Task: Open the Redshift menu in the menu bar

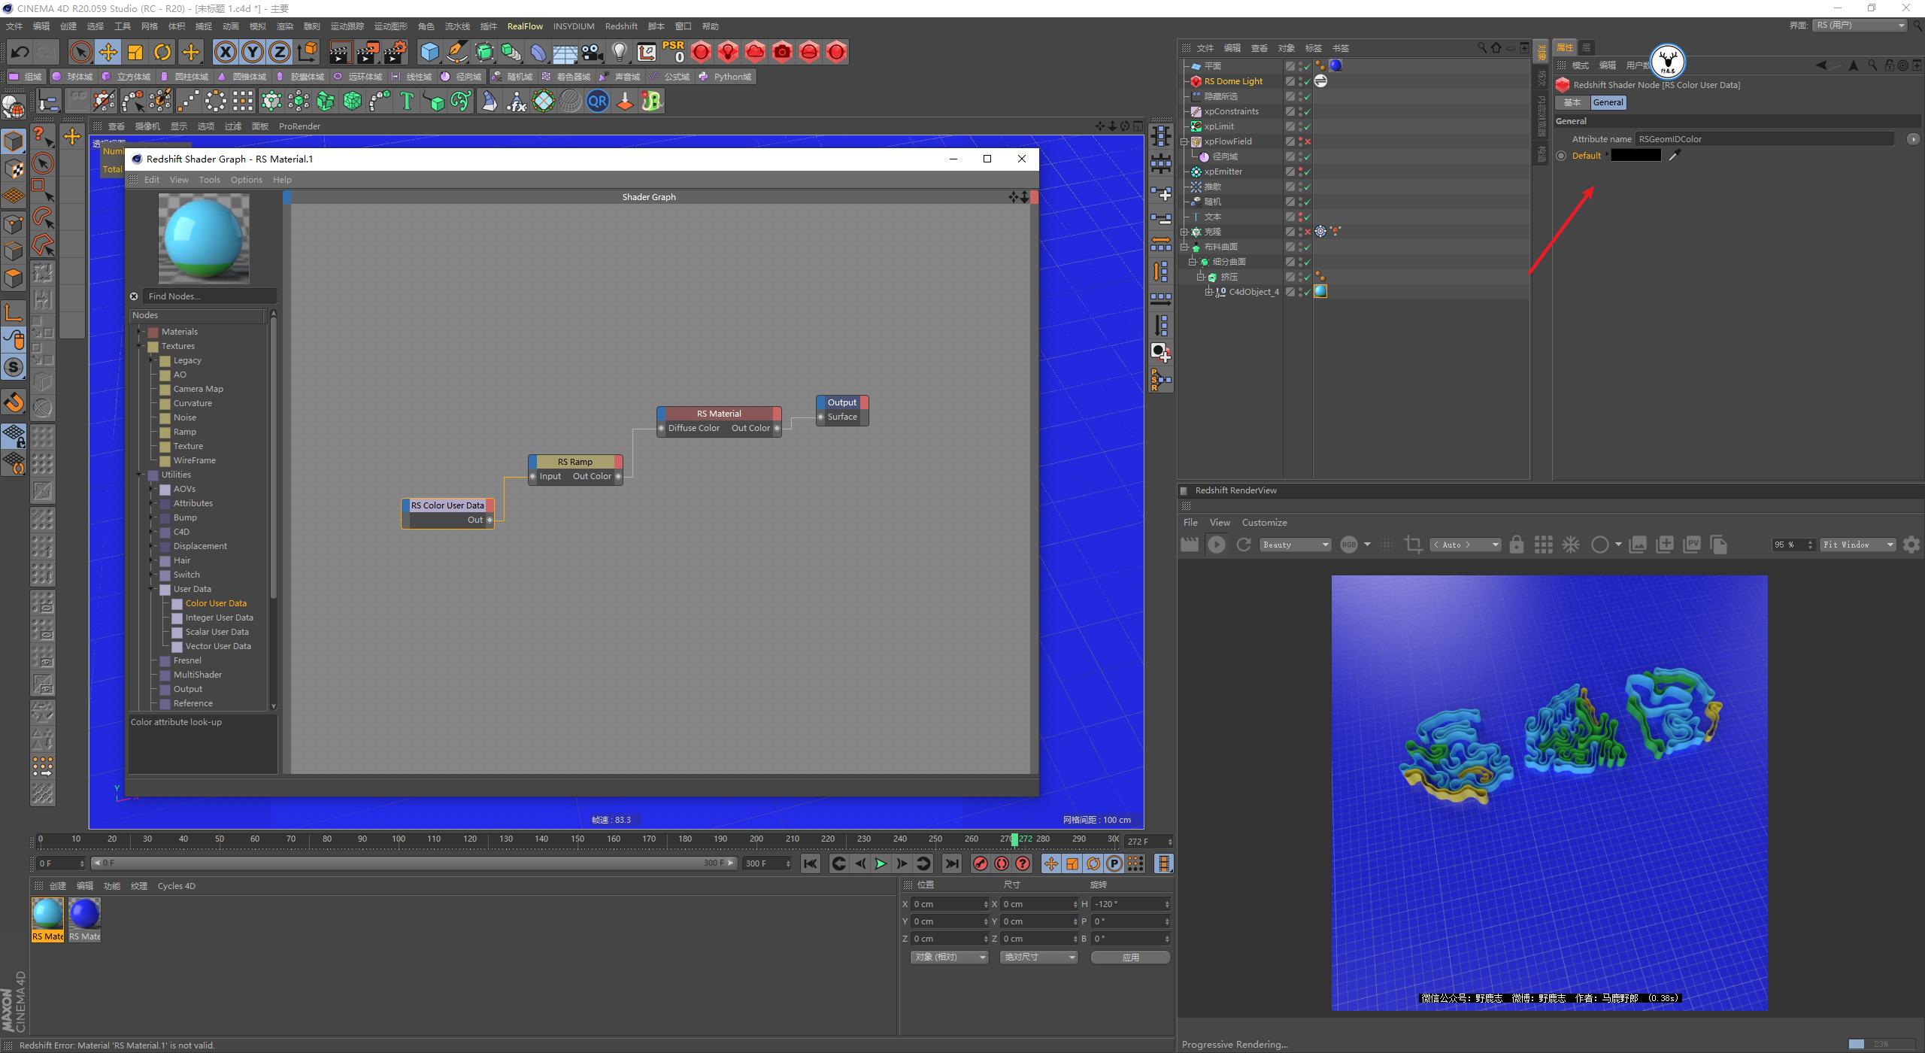Action: [621, 26]
